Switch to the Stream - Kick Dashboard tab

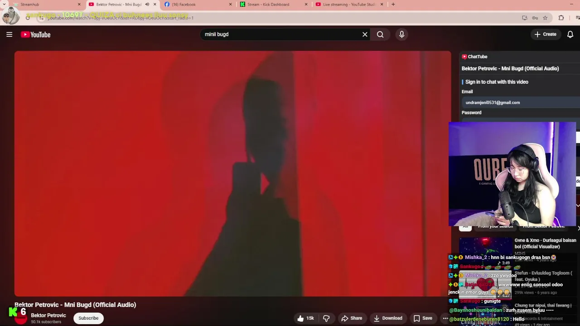click(274, 5)
